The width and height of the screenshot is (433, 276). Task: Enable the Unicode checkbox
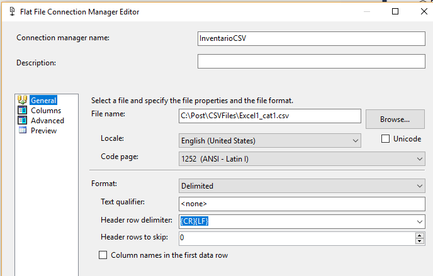tap(385, 139)
